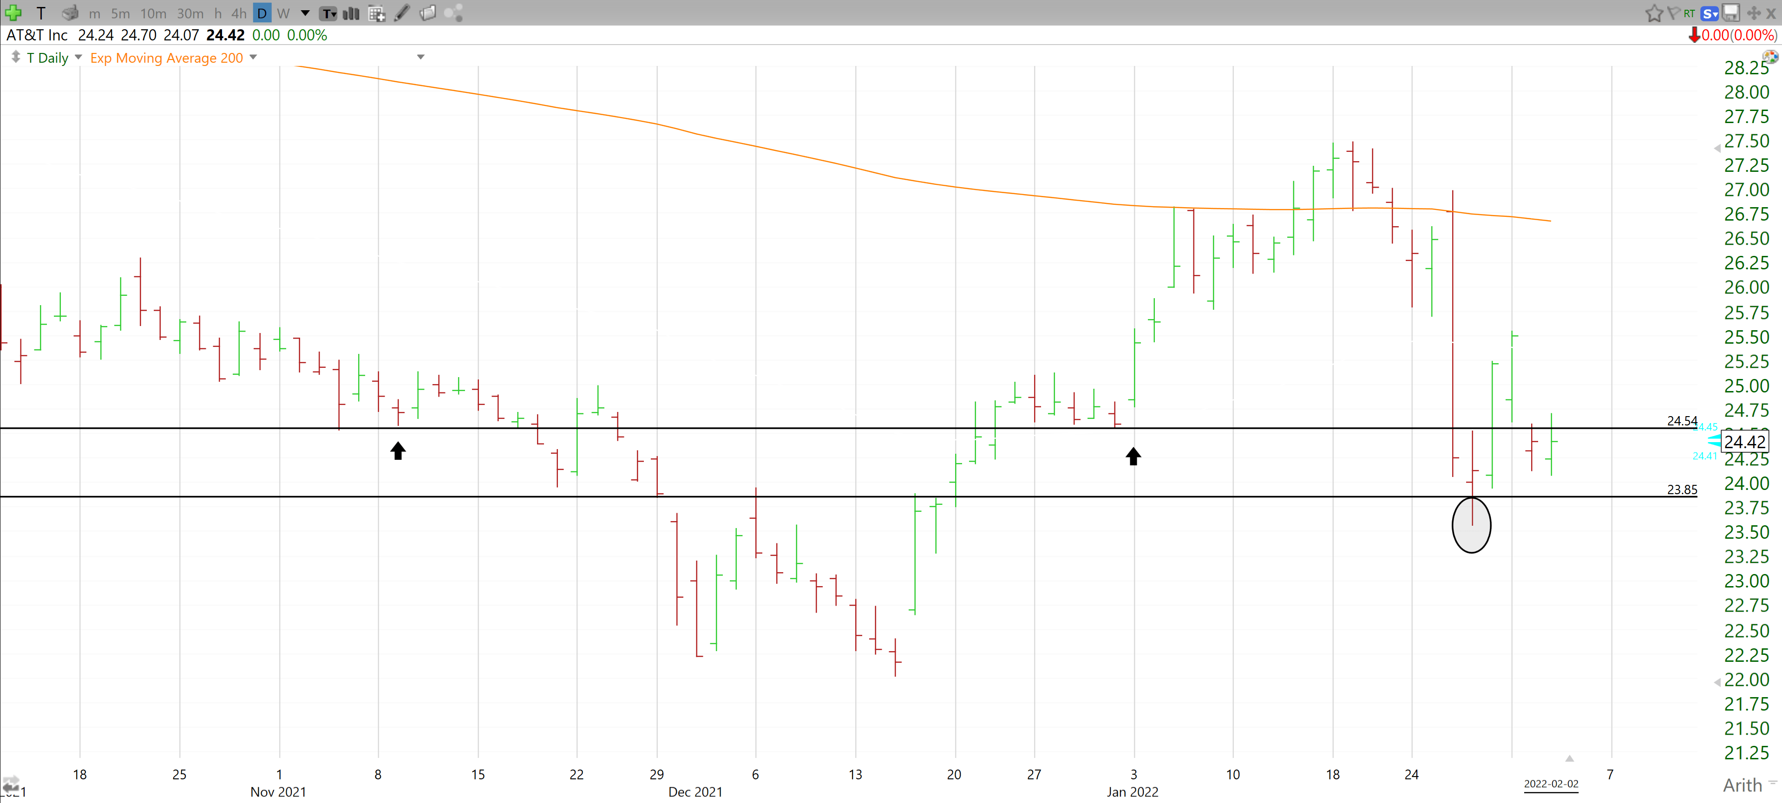1782x803 pixels.
Task: Switch chart to the 30m timeframe
Action: 190,13
